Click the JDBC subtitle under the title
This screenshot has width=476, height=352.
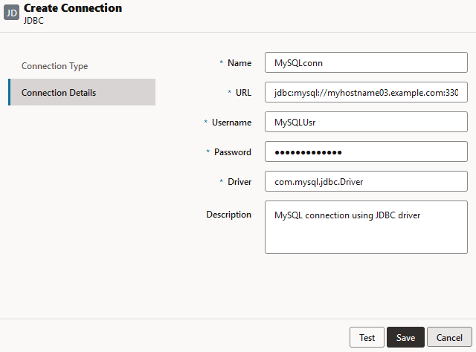(x=33, y=21)
